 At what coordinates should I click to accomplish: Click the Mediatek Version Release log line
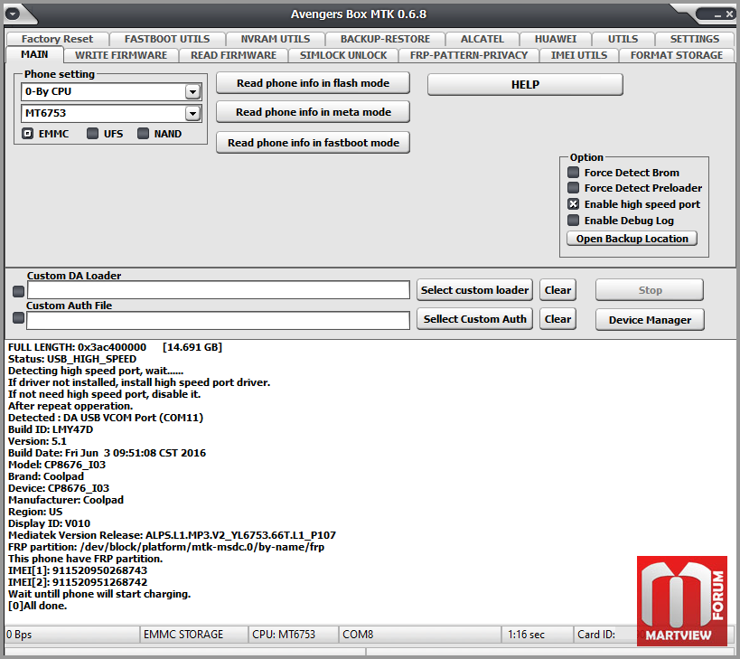173,535
